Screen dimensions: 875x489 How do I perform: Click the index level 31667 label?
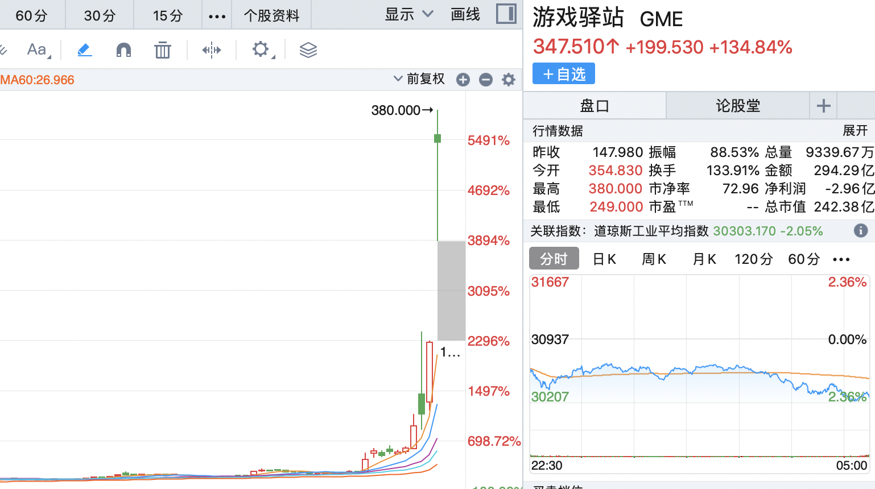550,282
